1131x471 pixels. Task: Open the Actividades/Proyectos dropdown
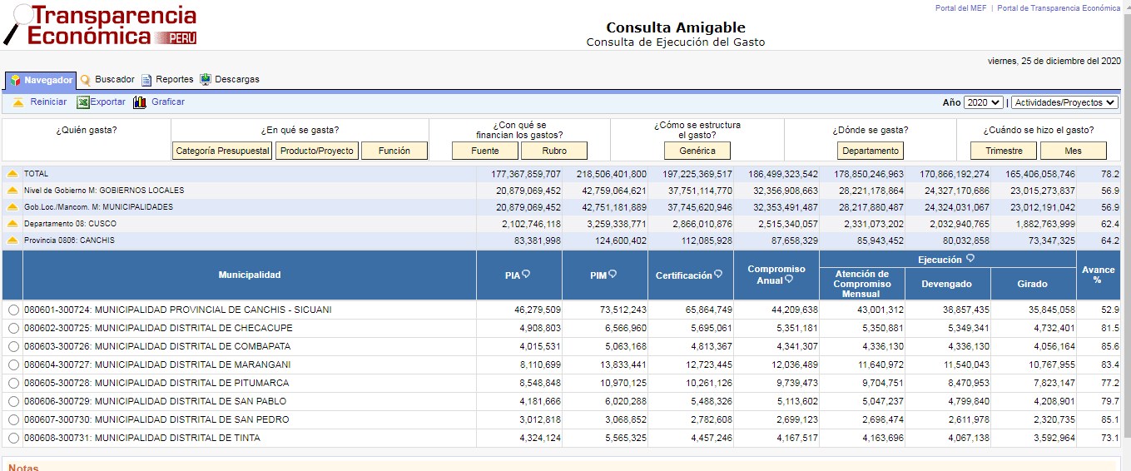[x=1064, y=102]
